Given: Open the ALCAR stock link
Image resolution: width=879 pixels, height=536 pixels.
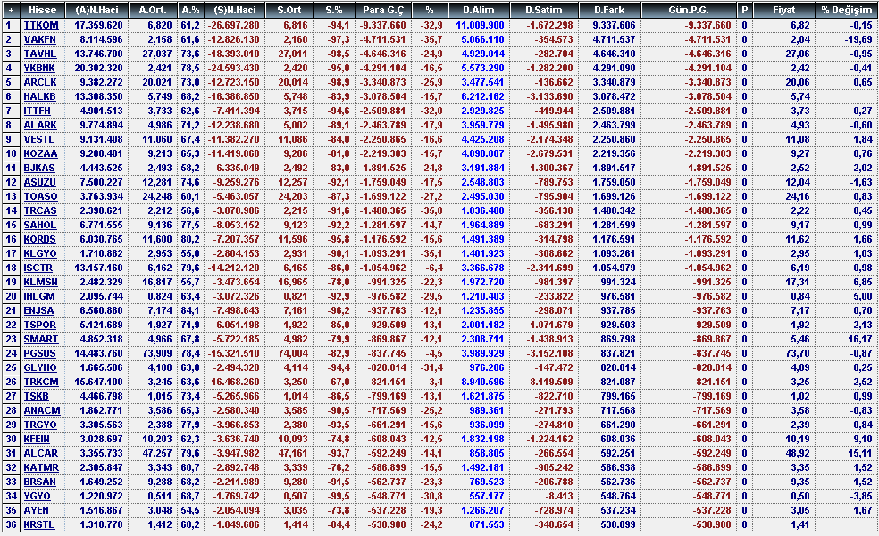Looking at the screenshot, I should (41, 454).
